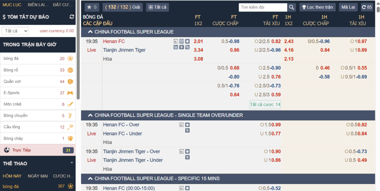Screen dimensions: 380x191
Task: Click the Henan FC team name
Action: click(x=114, y=41)
